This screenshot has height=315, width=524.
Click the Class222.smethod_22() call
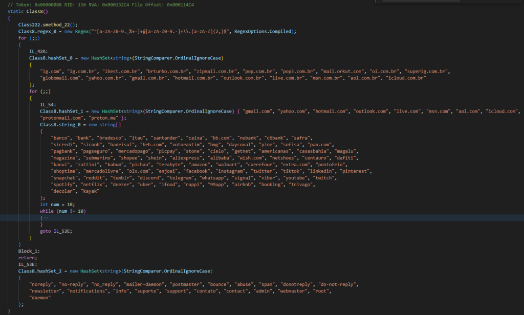48,25
